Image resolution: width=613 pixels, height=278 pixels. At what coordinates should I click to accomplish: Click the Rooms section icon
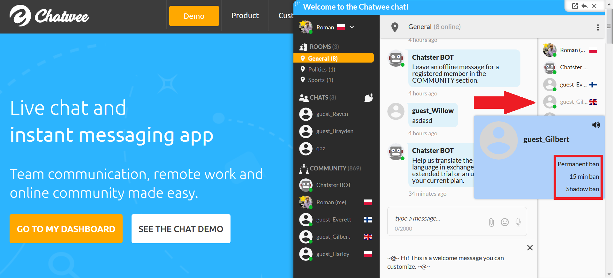pos(303,47)
